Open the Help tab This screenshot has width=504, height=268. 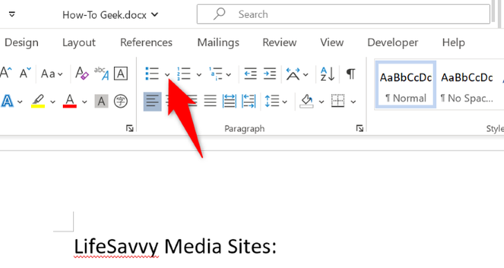pyautogui.click(x=454, y=43)
